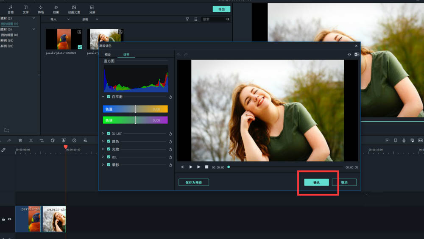Open the 导入 import dropdown
This screenshot has width=424, height=239.
click(60, 19)
